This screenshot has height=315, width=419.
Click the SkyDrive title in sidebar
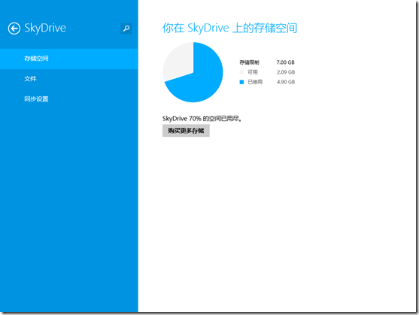pos(45,28)
